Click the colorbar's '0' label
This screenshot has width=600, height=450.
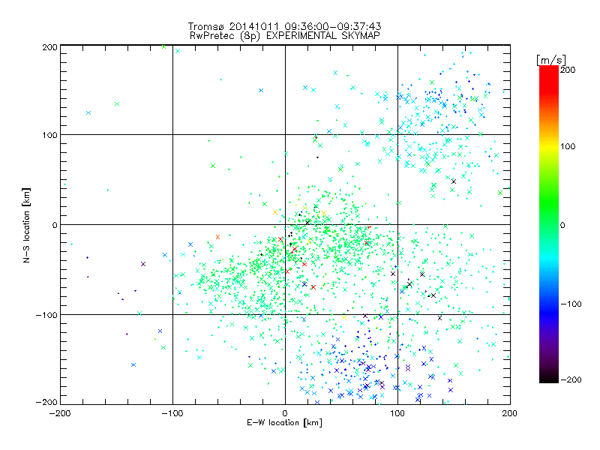562,225
